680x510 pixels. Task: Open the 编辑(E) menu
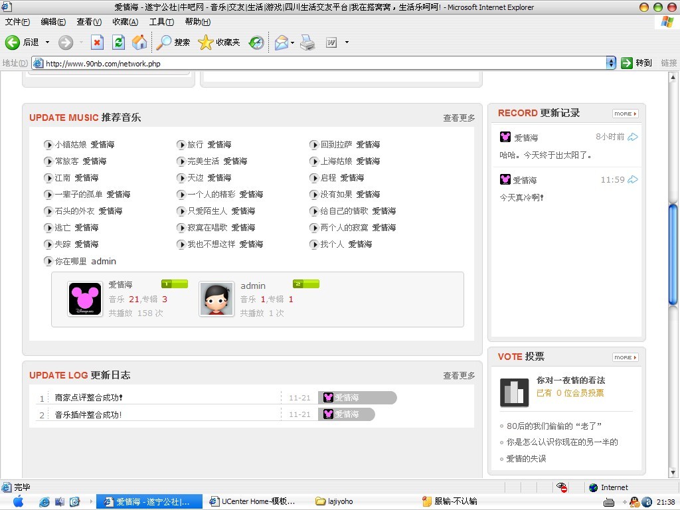(53, 22)
